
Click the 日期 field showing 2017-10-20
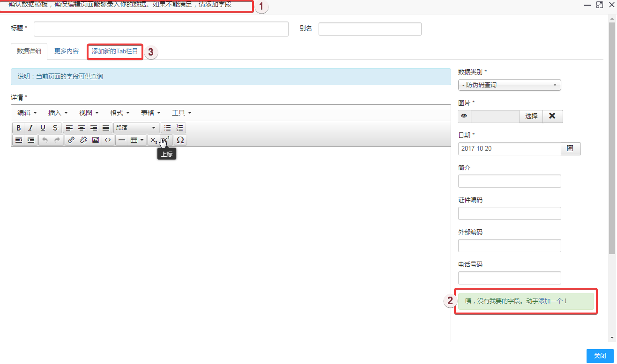click(x=510, y=148)
